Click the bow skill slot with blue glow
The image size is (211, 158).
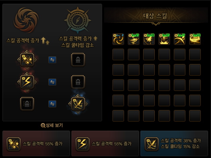pos(78,104)
